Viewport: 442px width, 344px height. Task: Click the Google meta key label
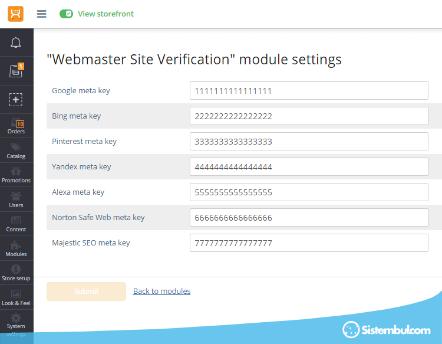coord(81,91)
